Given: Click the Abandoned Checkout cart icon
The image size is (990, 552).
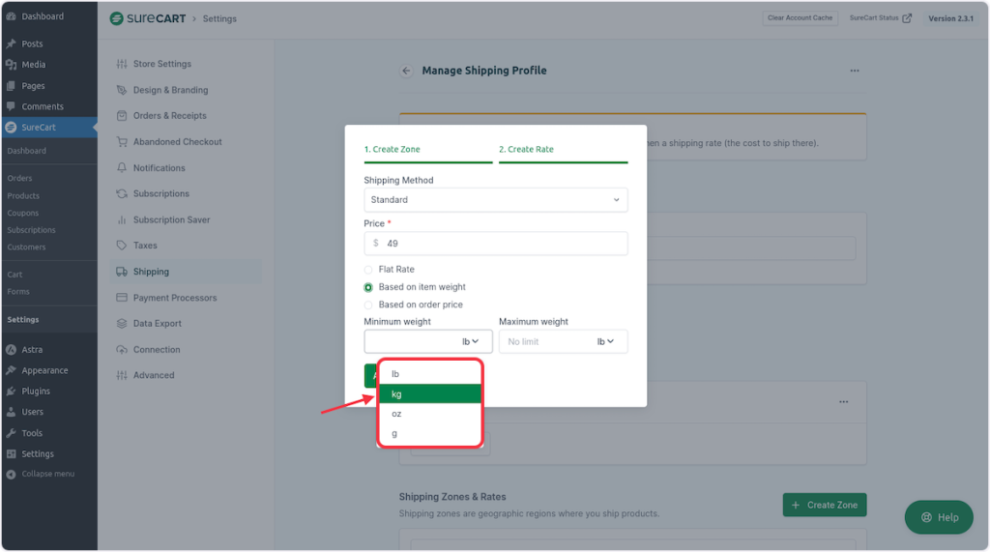Looking at the screenshot, I should pyautogui.click(x=122, y=141).
